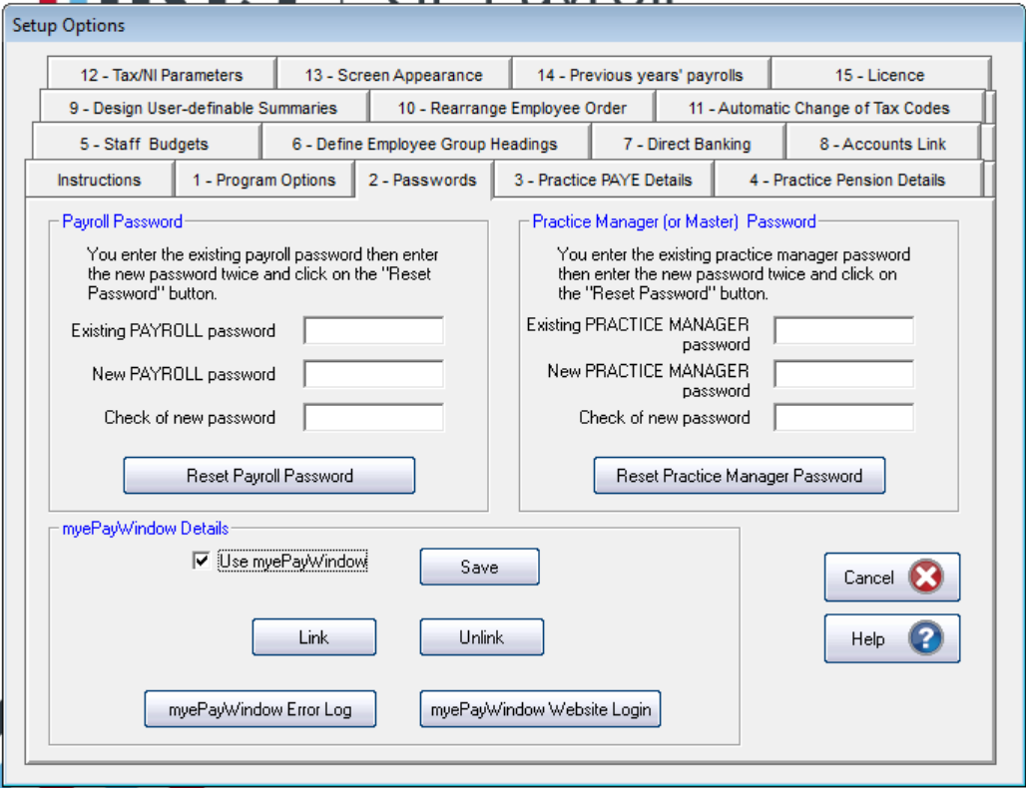Click Practice Manager (or Master) Password heading
The width and height of the screenshot is (1026, 788).
[674, 221]
